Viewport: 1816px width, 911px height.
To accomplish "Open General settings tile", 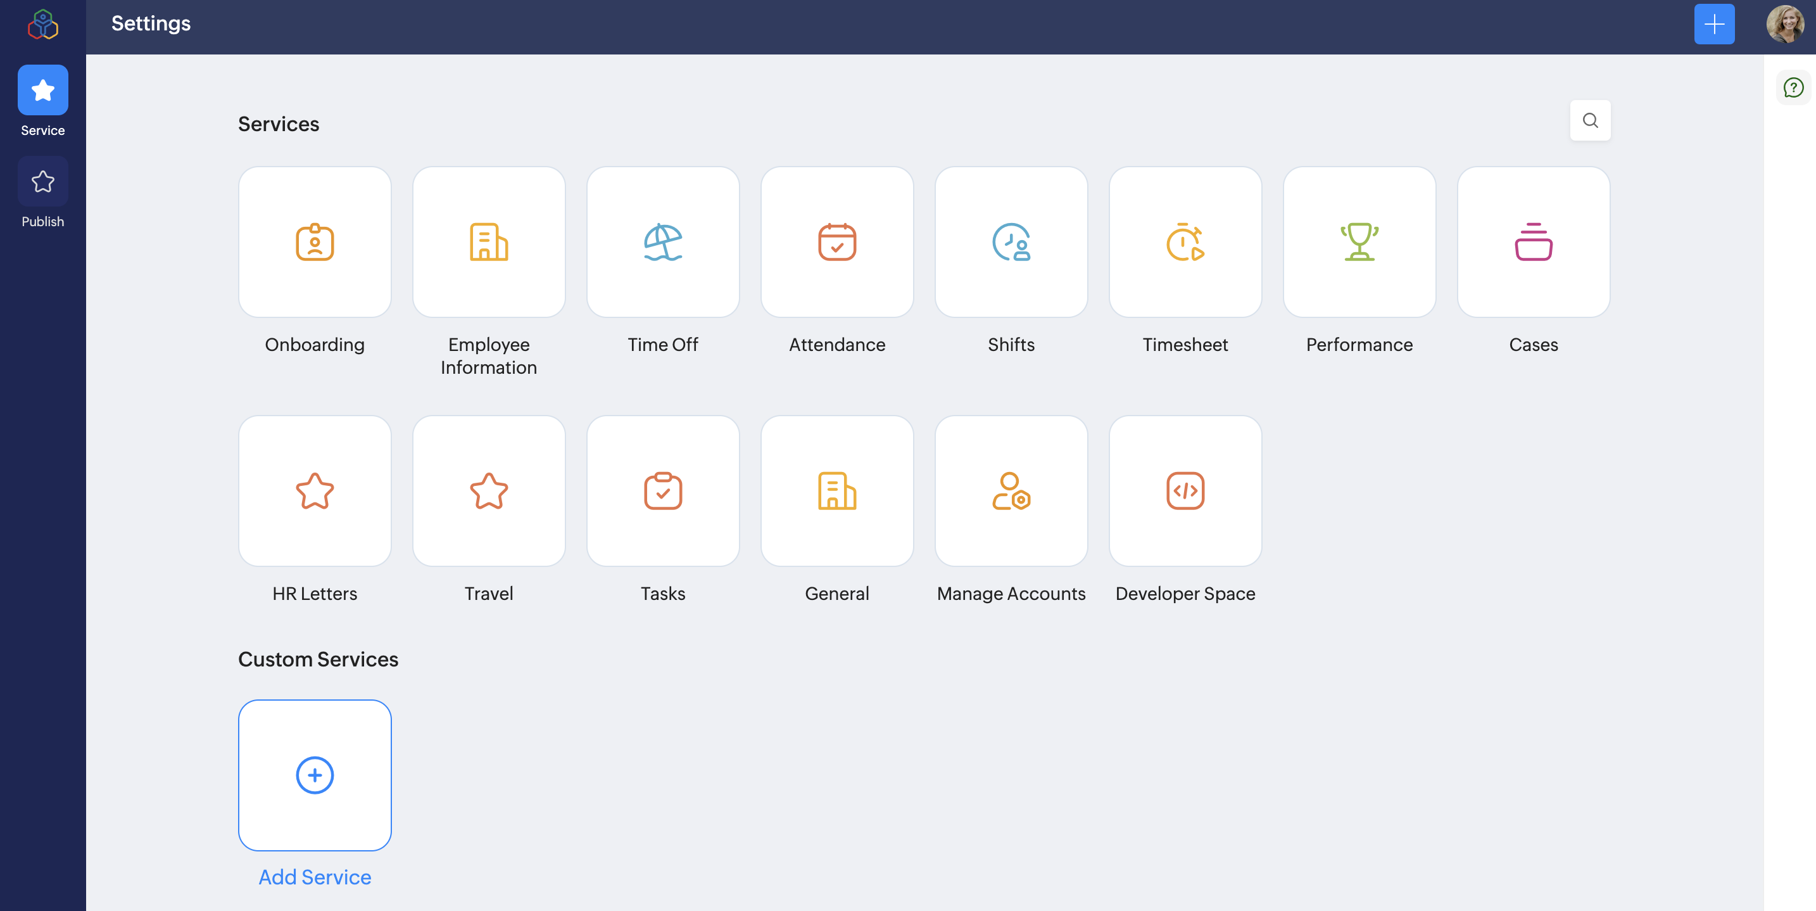I will tap(837, 491).
